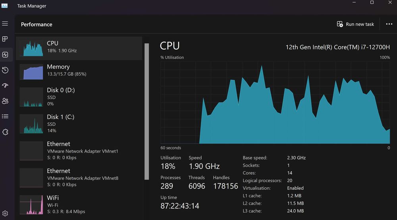Click the Memory mini graph thumbnail
The image size is (397, 220).
31,72
